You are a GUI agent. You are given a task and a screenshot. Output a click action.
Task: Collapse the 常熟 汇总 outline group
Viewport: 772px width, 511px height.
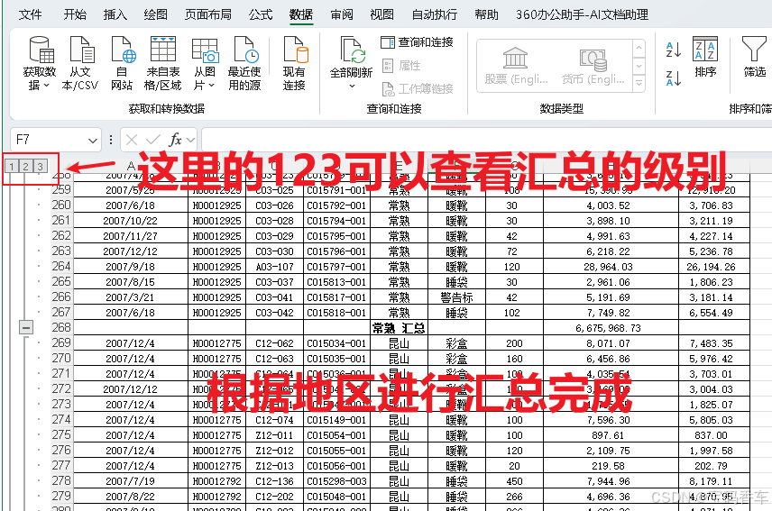coord(26,327)
